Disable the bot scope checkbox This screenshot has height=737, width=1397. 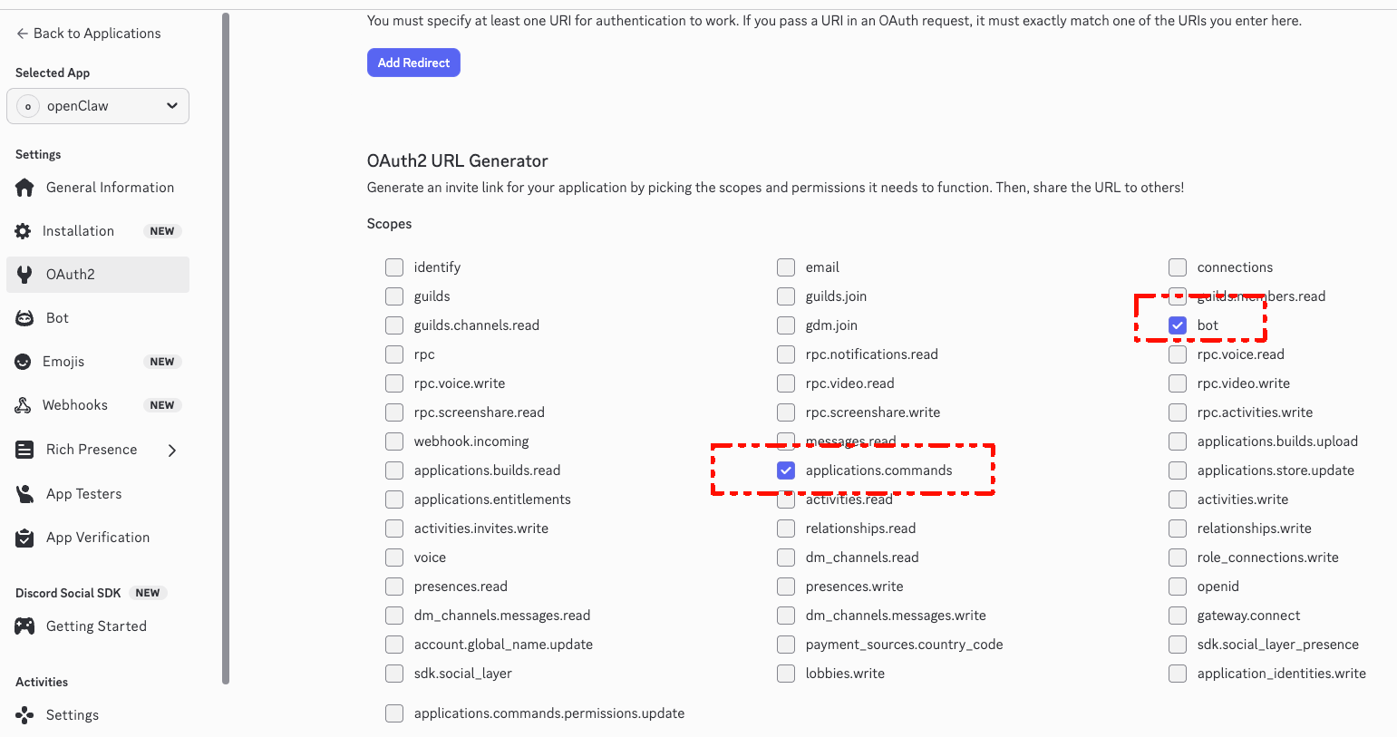[x=1178, y=325]
